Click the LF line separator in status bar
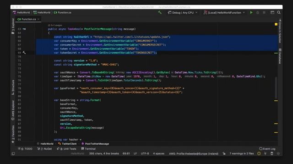This screenshot has width=293, height=164. click(x=135, y=154)
